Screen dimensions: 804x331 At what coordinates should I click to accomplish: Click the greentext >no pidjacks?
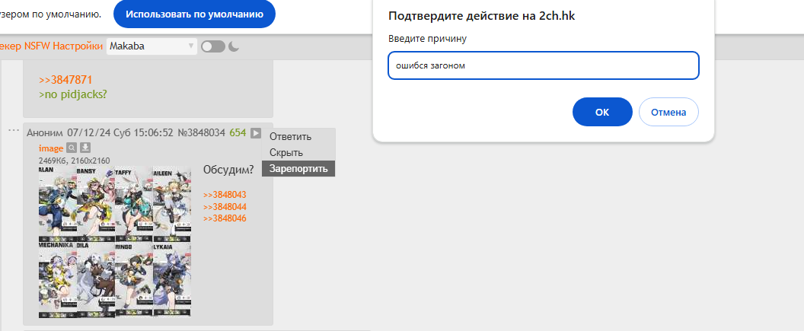73,94
